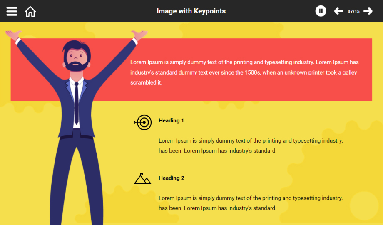
Task: Click the red banner paragraph text
Action: pos(244,72)
